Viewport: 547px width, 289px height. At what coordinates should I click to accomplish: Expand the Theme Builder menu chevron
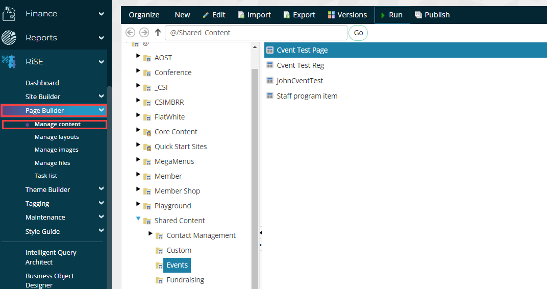[101, 189]
